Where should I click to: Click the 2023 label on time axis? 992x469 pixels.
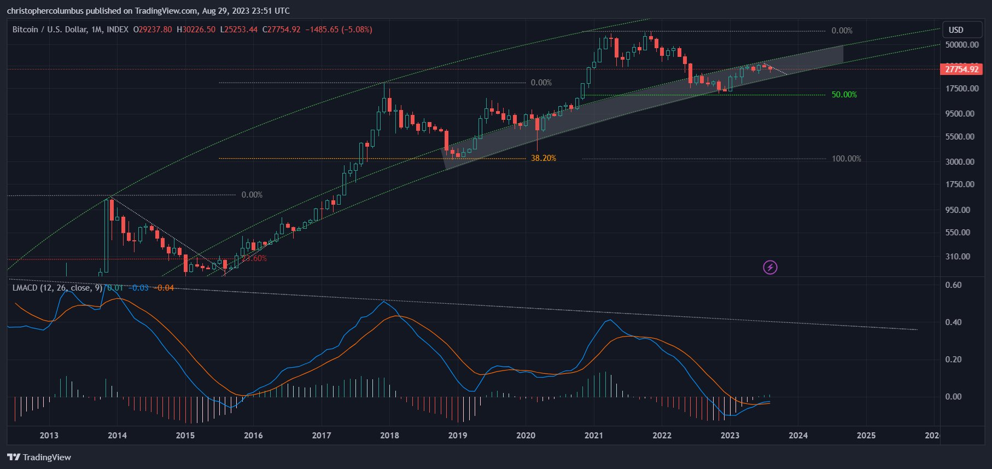730,436
